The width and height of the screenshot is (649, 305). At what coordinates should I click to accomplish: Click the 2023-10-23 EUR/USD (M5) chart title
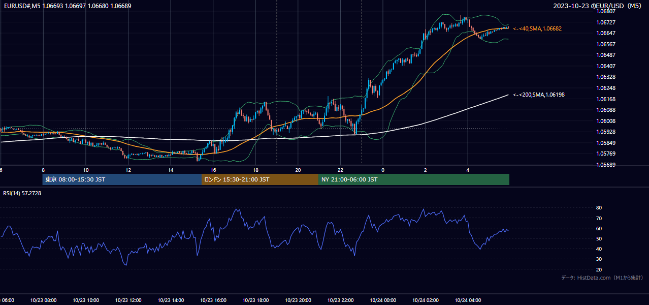click(598, 6)
